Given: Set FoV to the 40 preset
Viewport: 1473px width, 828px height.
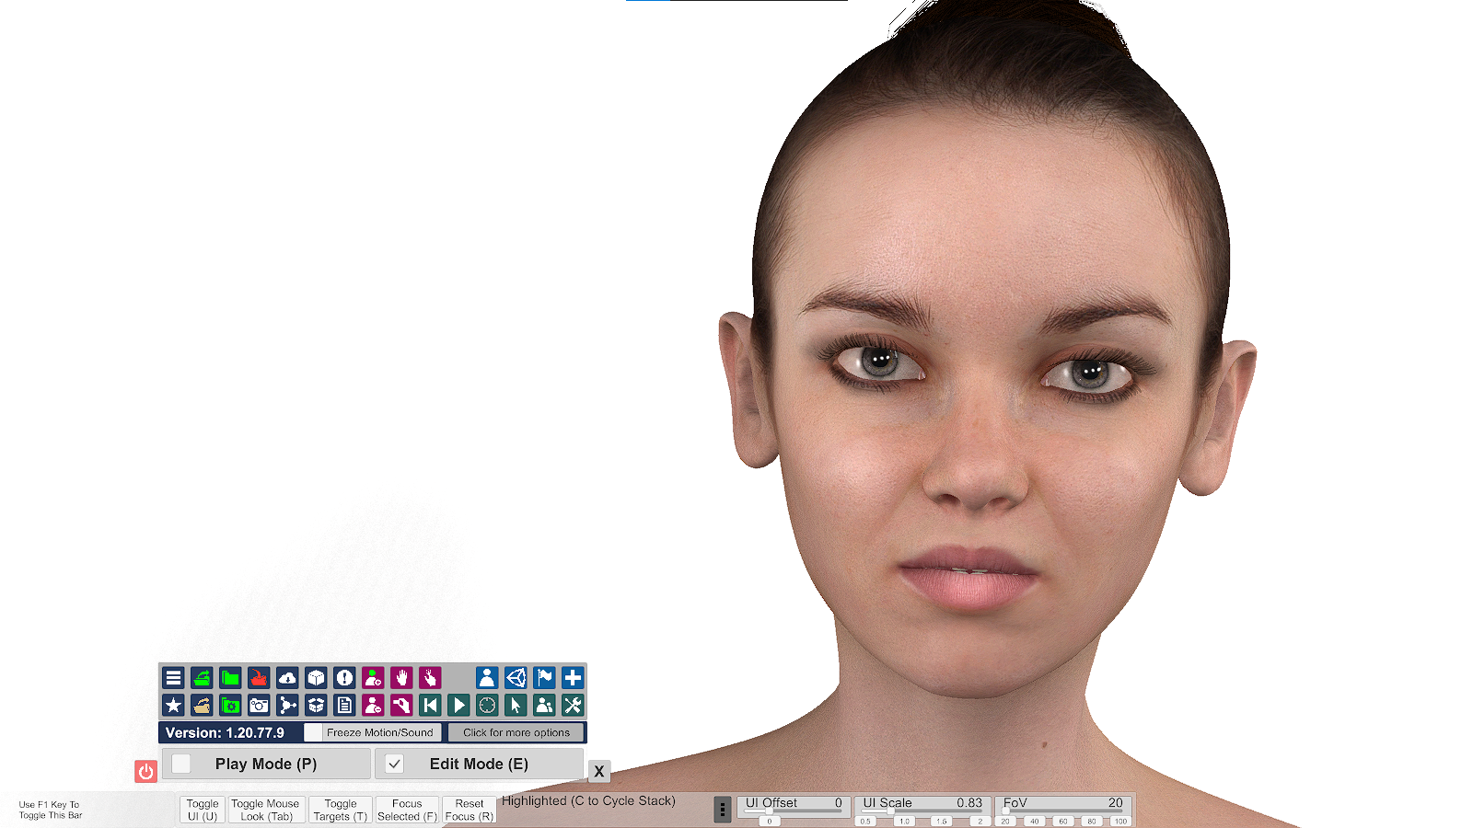Looking at the screenshot, I should coord(1035,822).
